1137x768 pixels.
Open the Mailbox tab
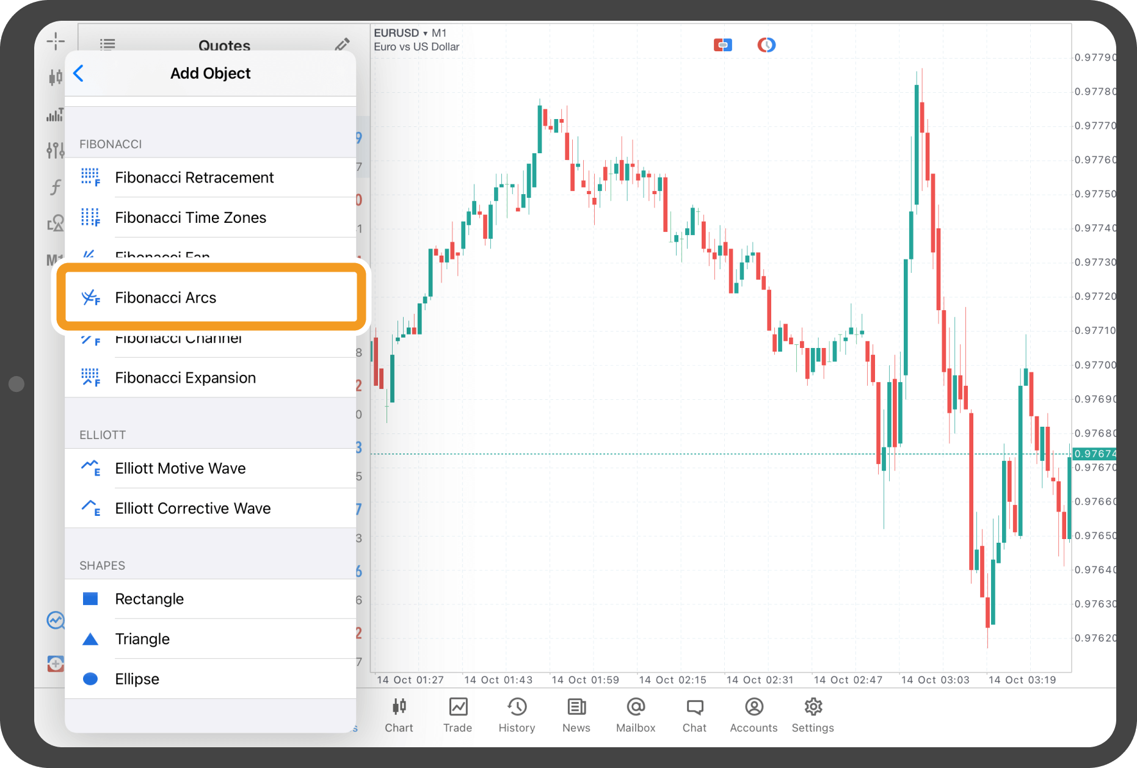coord(636,714)
